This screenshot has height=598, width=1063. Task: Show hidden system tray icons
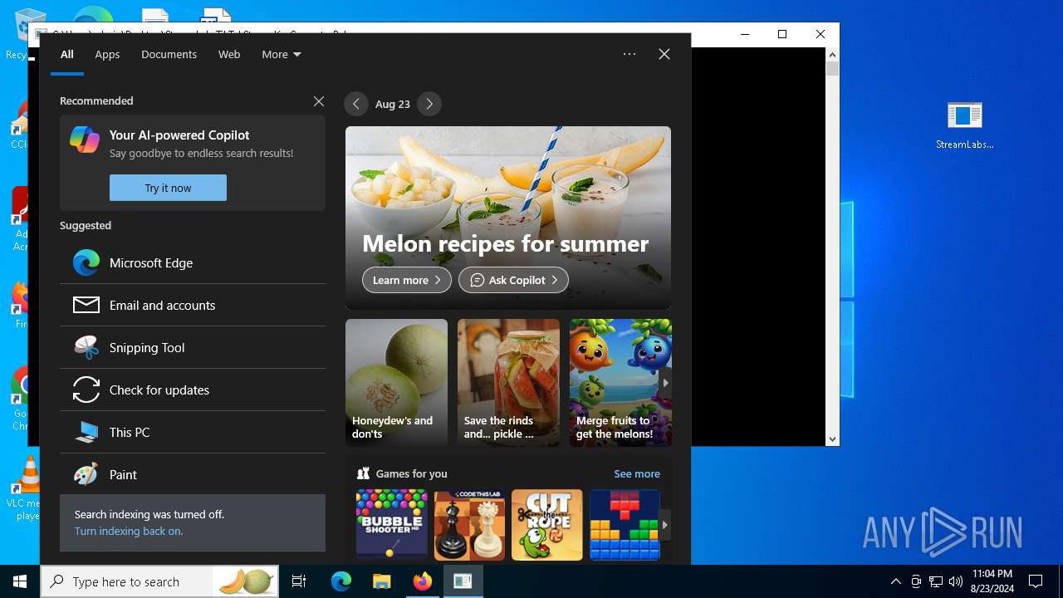point(896,581)
